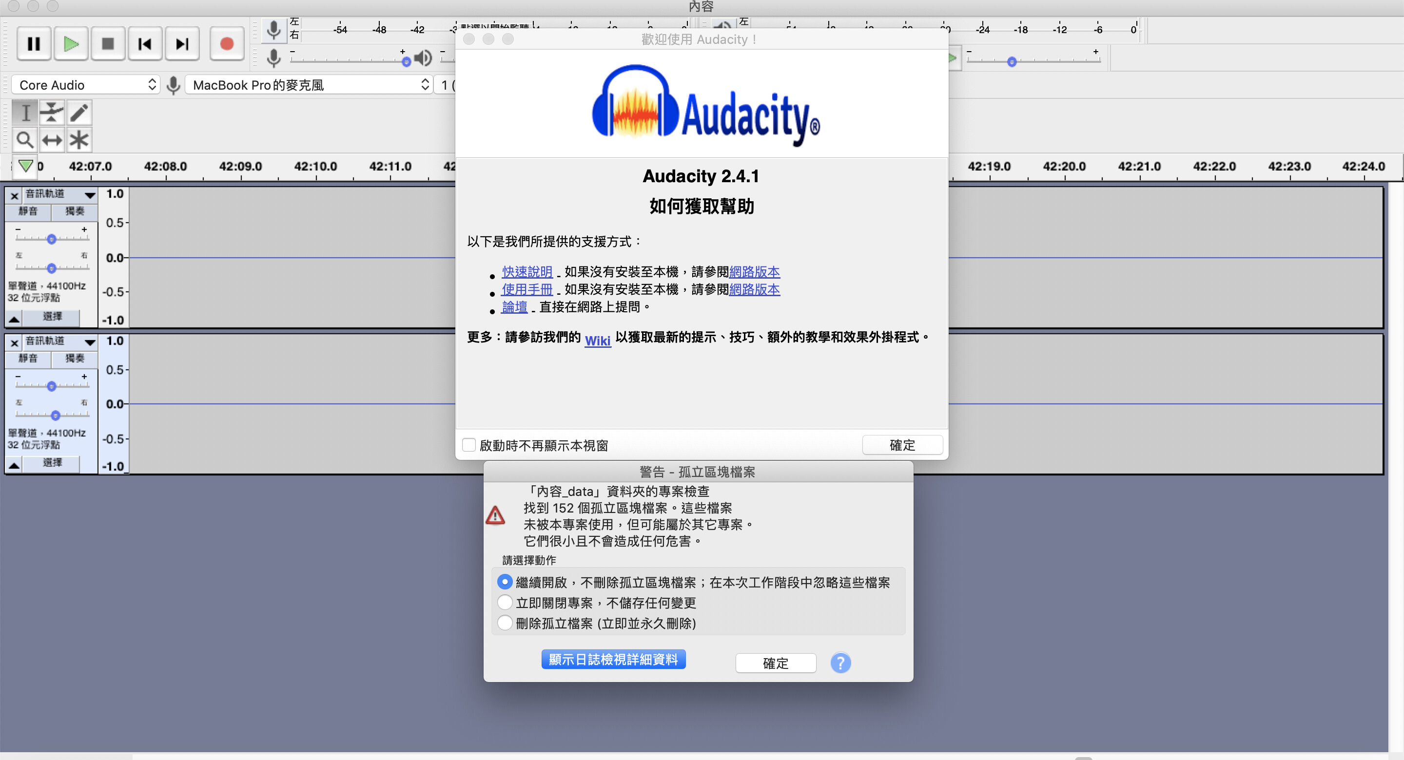Viewport: 1404px width, 760px height.
Task: Click 確定 in the orphan warning dialog
Action: [776, 663]
